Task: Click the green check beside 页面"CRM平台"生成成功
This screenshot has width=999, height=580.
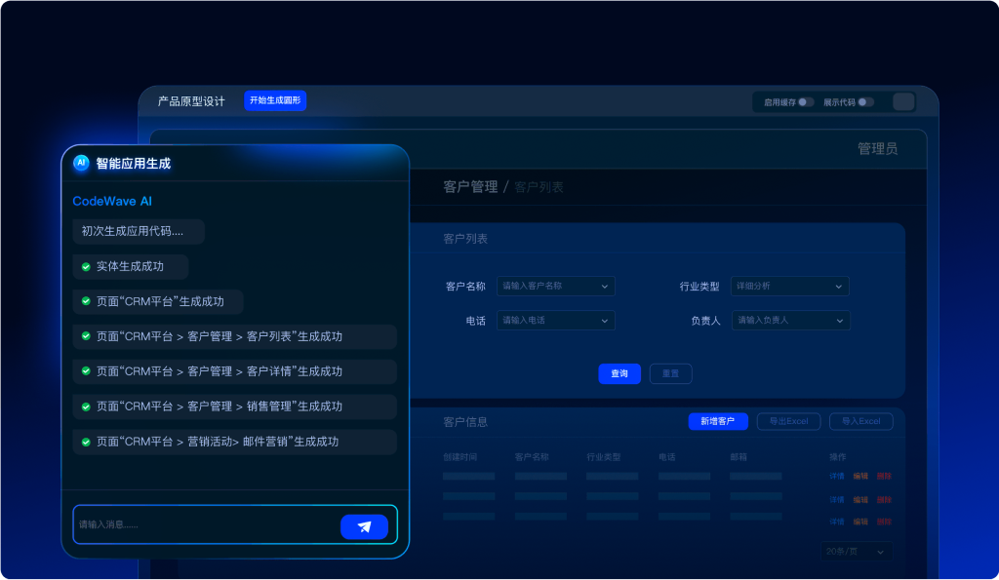Action: coord(86,301)
